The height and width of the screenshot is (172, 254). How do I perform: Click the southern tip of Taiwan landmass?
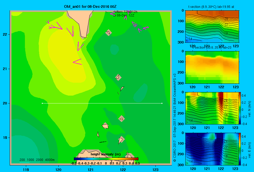tap(84, 37)
